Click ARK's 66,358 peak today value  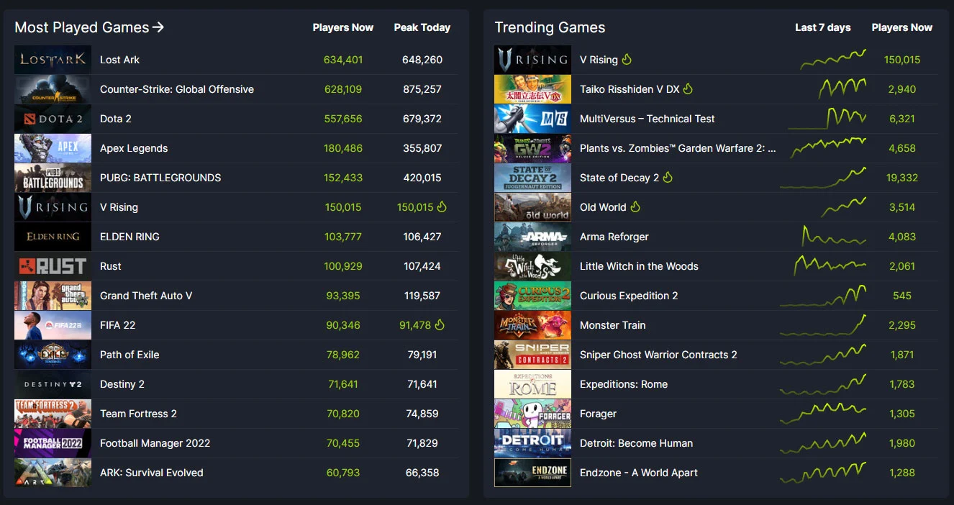tap(422, 473)
